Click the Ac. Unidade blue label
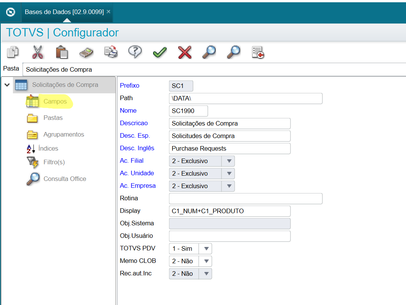The image size is (406, 305). pyautogui.click(x=137, y=173)
